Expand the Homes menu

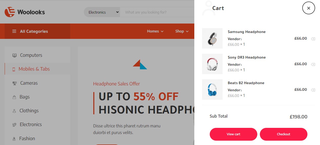[155, 31]
